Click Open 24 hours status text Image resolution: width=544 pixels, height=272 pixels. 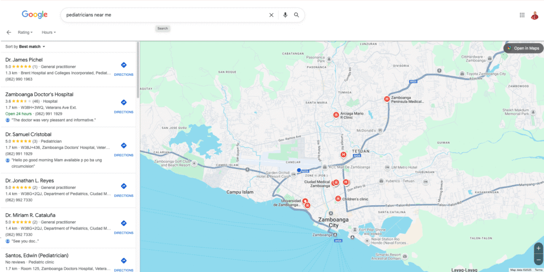[x=19, y=114]
